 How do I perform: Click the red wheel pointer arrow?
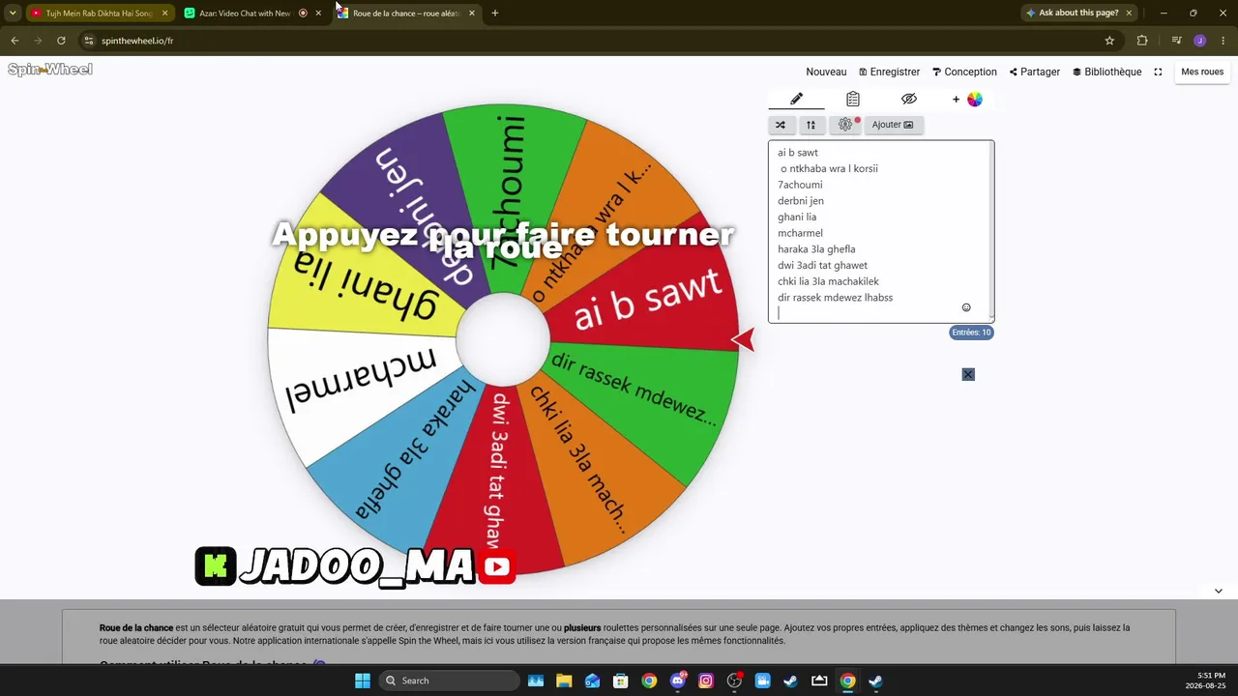point(743,339)
